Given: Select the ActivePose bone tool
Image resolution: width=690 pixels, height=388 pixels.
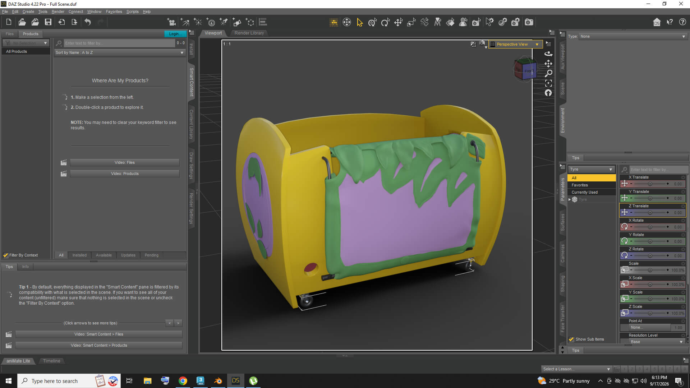Looking at the screenshot, I should tap(424, 22).
